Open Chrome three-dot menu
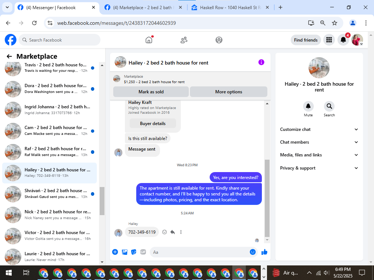Screen dimensions: 374x280 [366, 23]
